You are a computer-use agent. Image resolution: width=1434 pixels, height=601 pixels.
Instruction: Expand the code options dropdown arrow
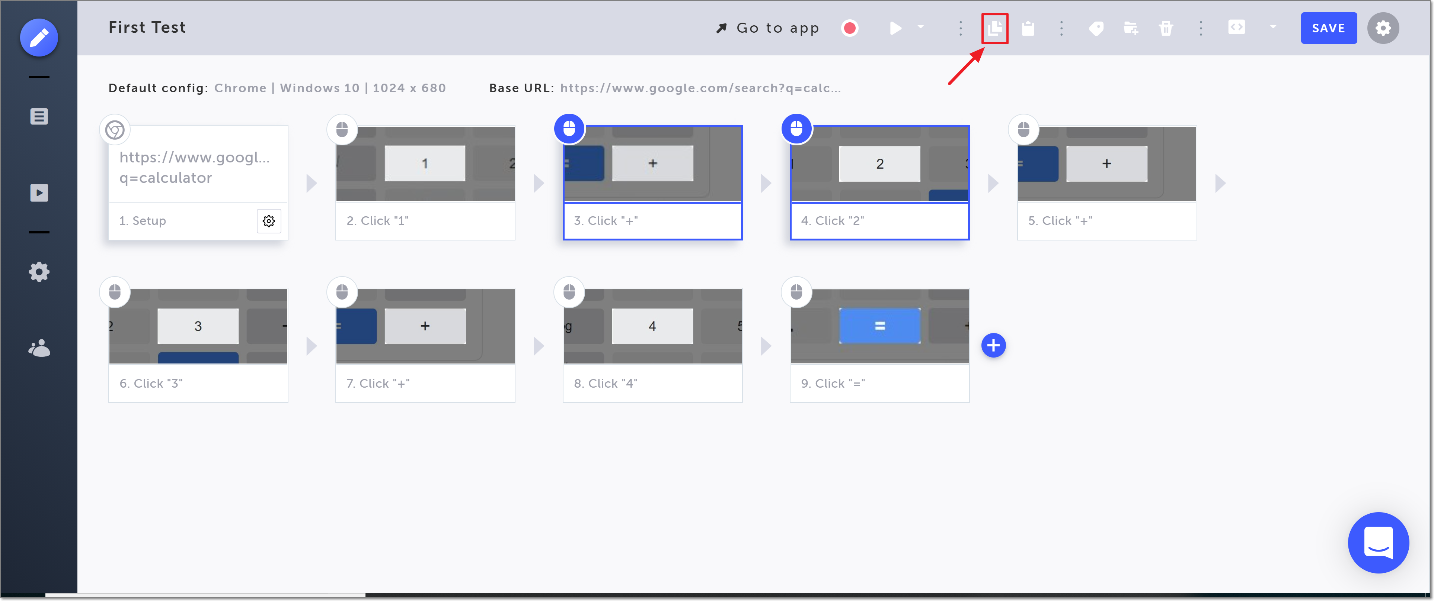click(1273, 27)
